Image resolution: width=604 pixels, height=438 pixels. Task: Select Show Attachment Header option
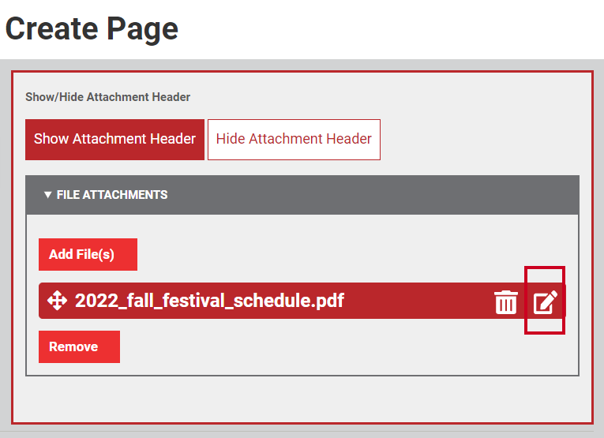[114, 140]
